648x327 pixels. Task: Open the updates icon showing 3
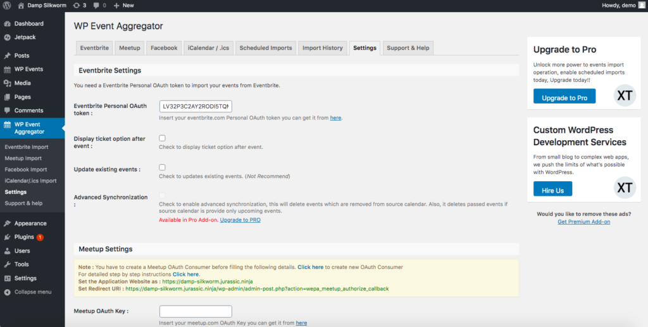pos(76,5)
